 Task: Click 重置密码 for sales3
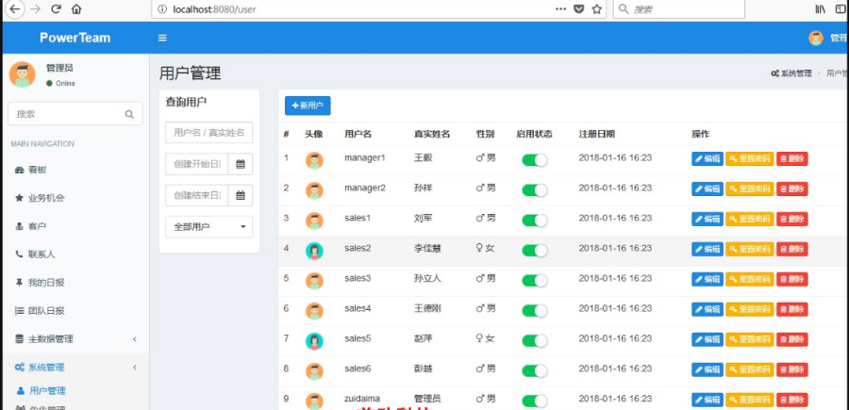pos(750,279)
